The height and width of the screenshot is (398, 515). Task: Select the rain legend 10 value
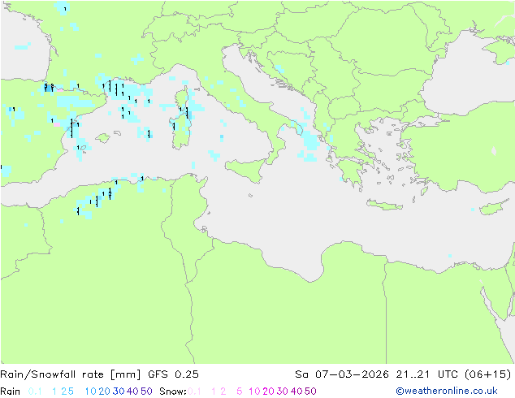pyautogui.click(x=90, y=392)
